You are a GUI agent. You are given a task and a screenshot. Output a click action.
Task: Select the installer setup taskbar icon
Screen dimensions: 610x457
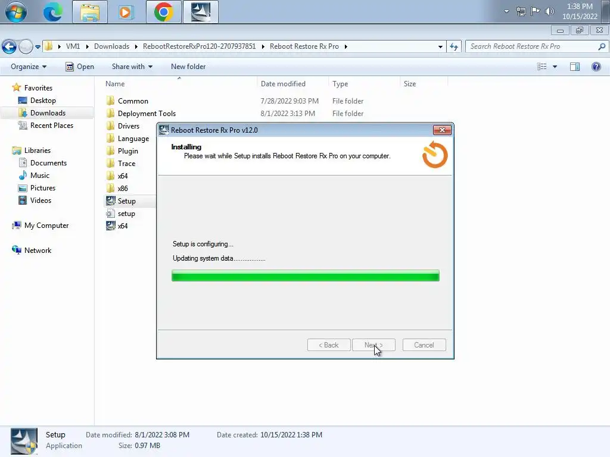pos(201,12)
